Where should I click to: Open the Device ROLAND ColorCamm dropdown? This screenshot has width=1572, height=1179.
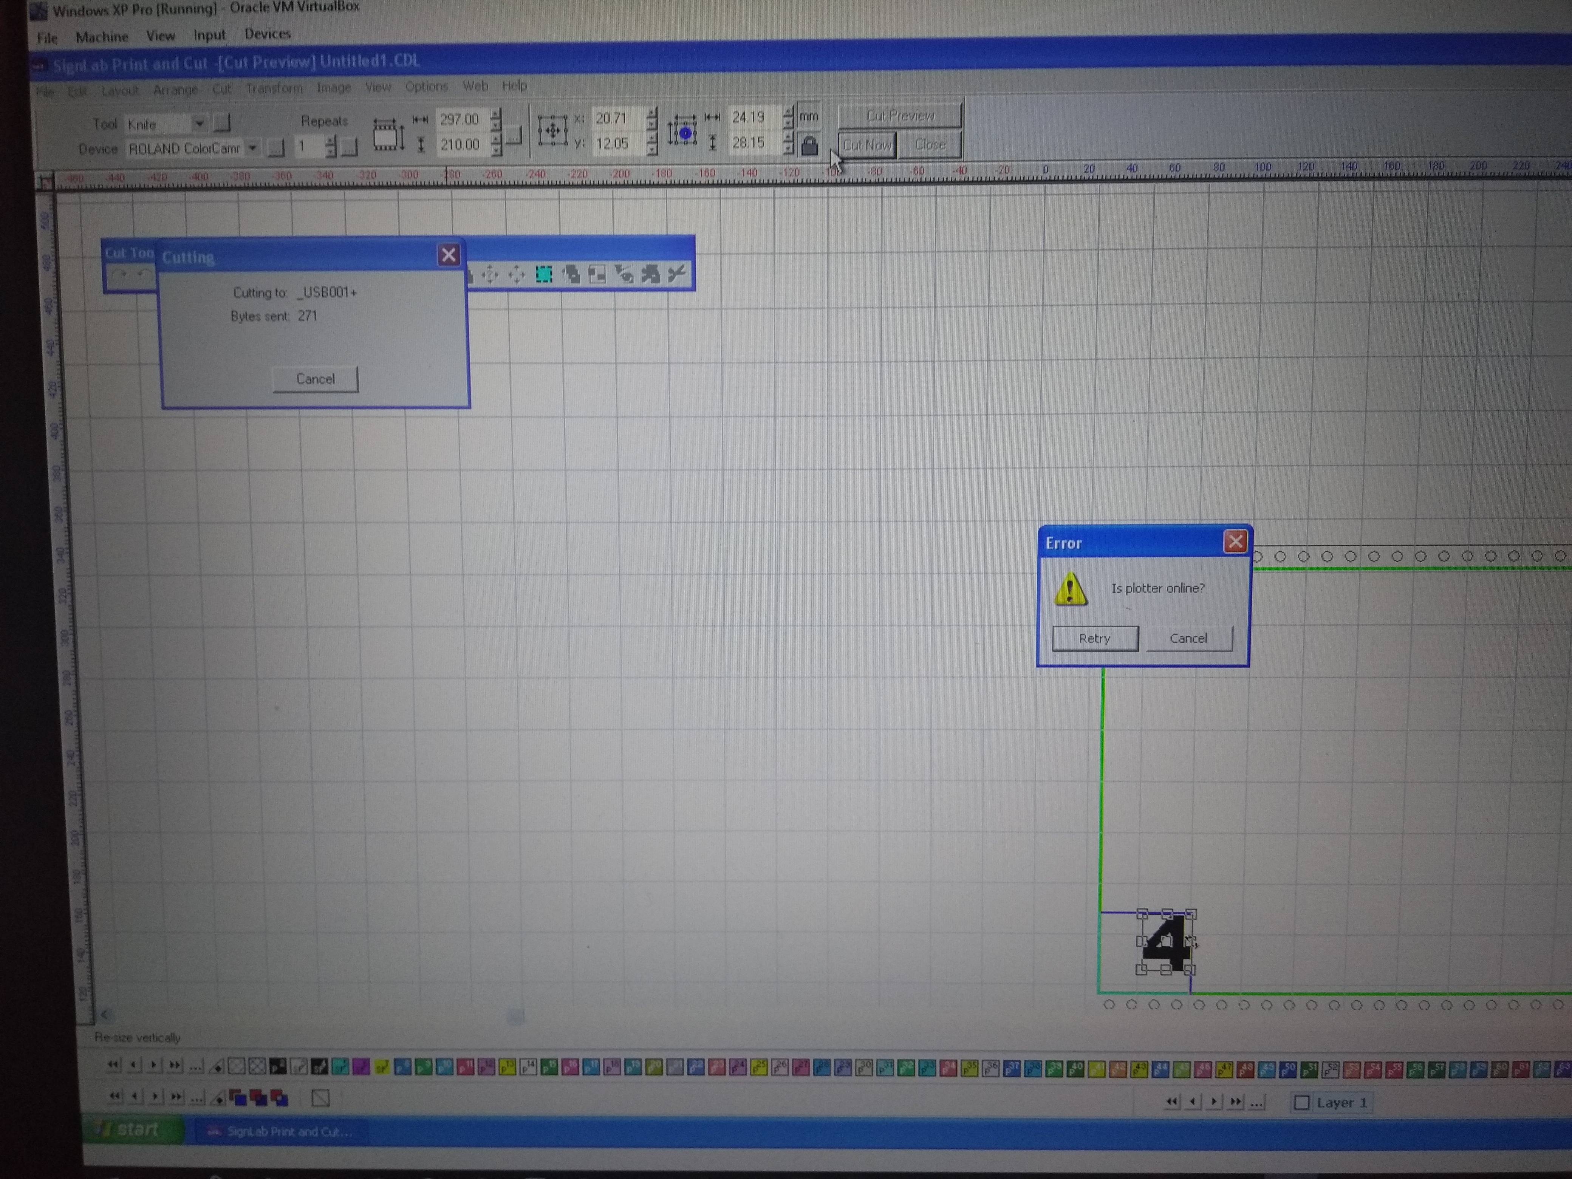click(252, 149)
